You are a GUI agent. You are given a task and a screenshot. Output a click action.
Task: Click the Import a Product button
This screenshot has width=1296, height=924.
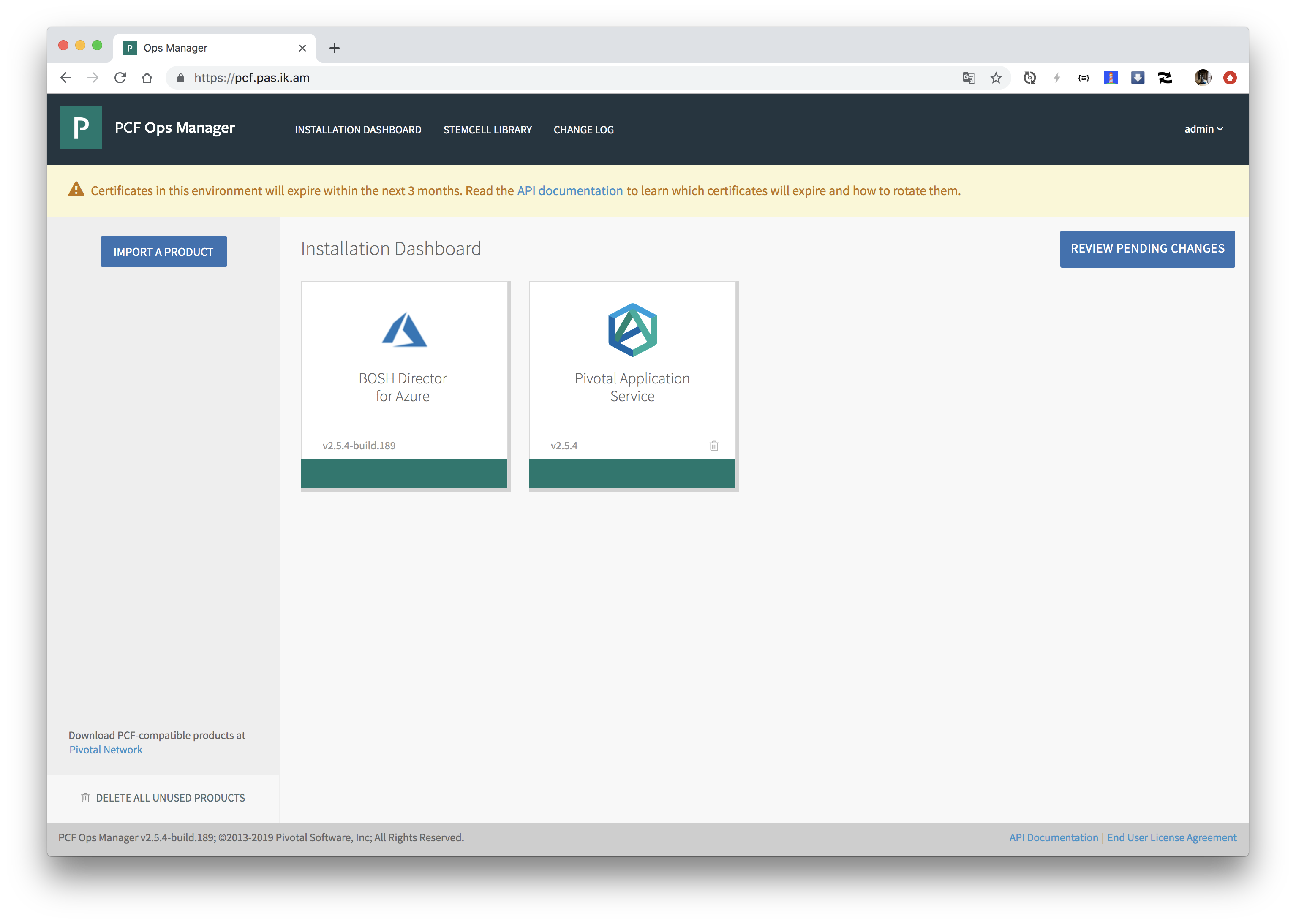[163, 252]
